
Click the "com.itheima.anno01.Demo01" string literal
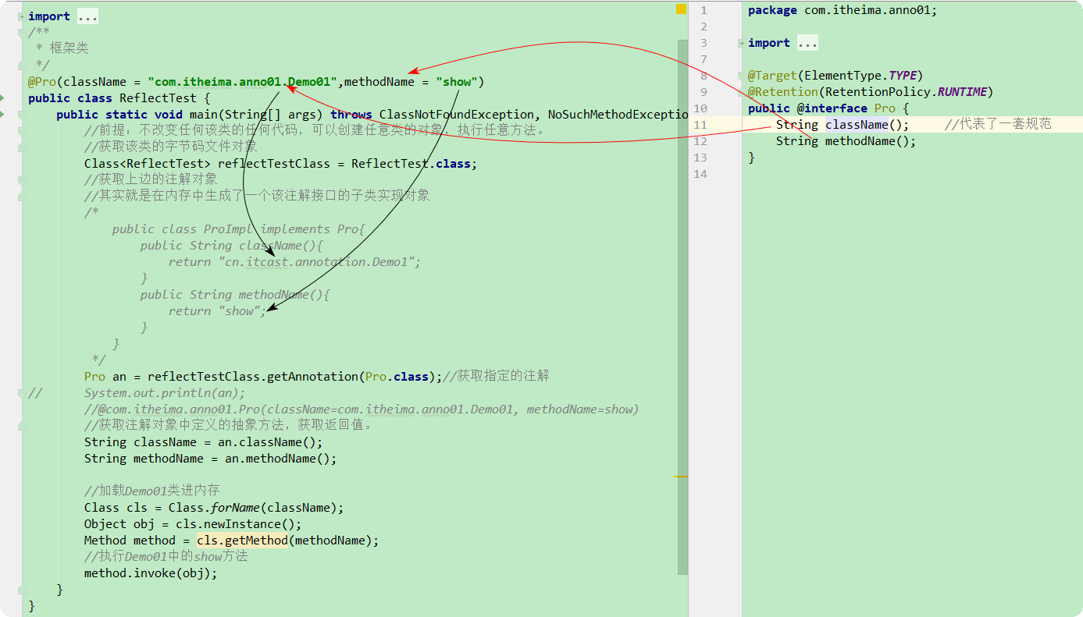[242, 82]
